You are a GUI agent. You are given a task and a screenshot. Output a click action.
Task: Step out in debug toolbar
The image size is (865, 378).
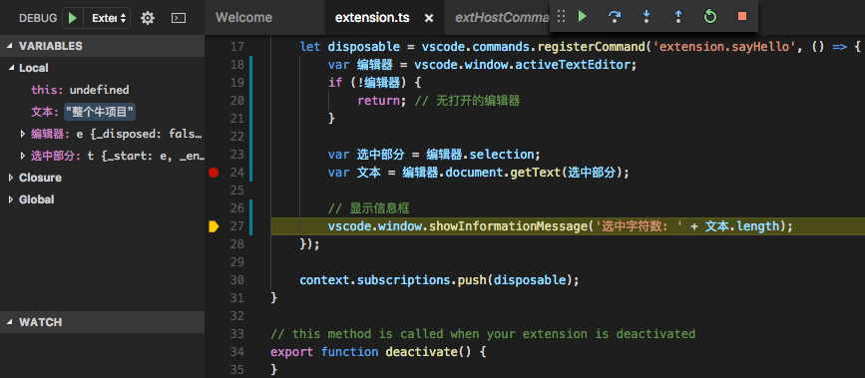678,17
